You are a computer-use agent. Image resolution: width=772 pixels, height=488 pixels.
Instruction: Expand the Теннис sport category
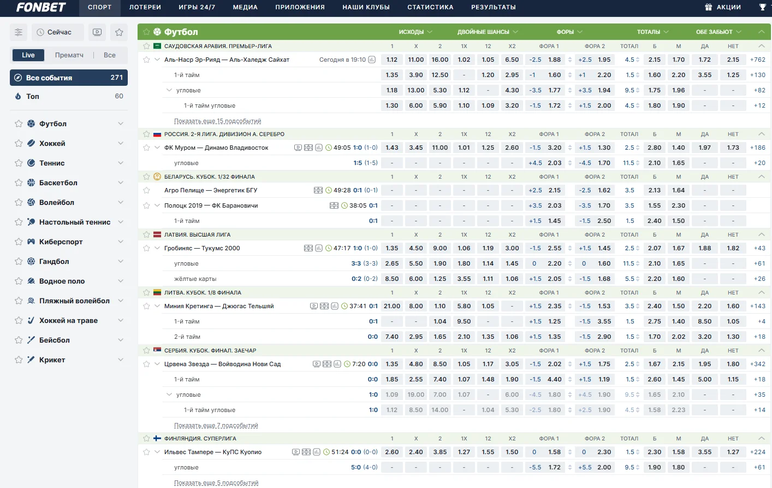(x=121, y=163)
